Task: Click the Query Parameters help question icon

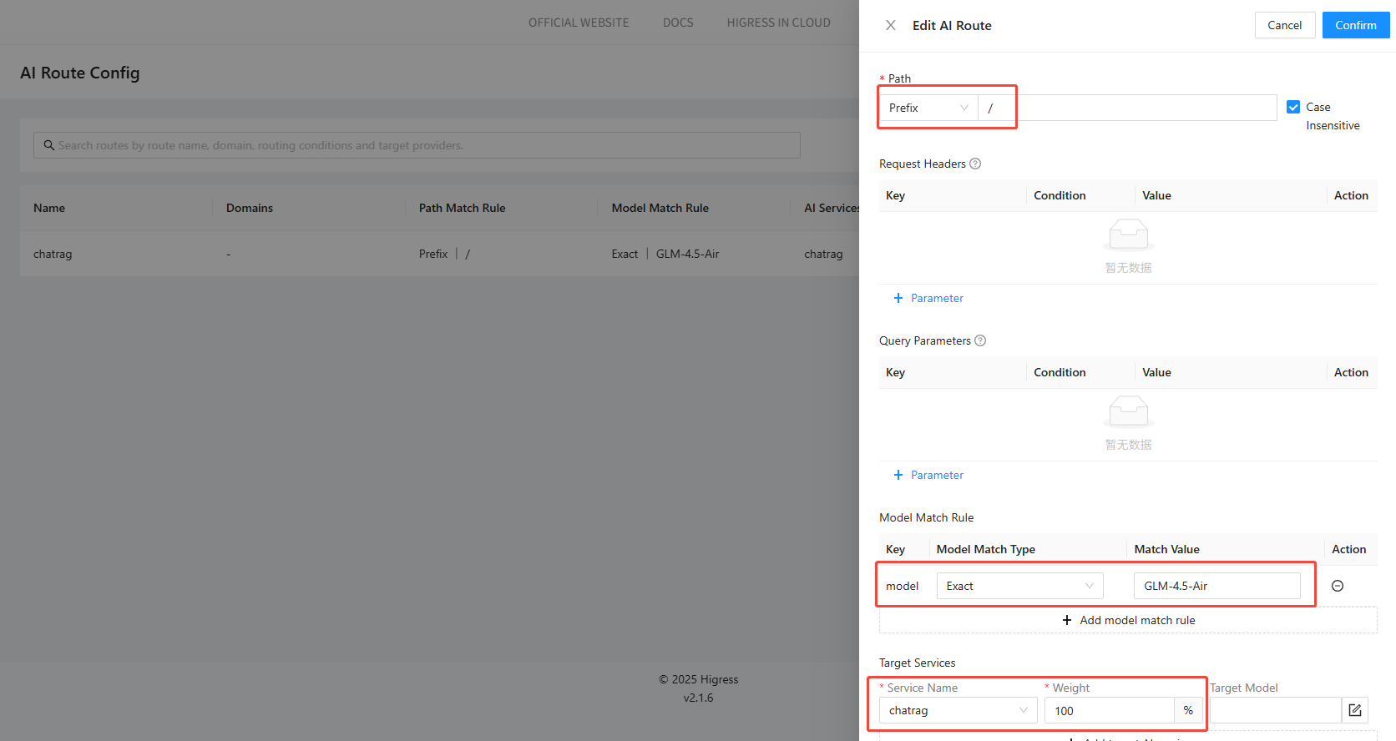Action: click(980, 340)
